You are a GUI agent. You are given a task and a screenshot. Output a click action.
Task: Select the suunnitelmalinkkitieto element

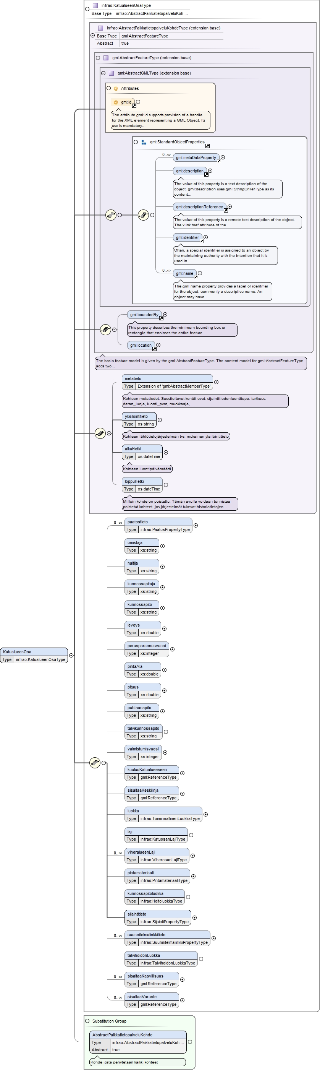click(168, 938)
